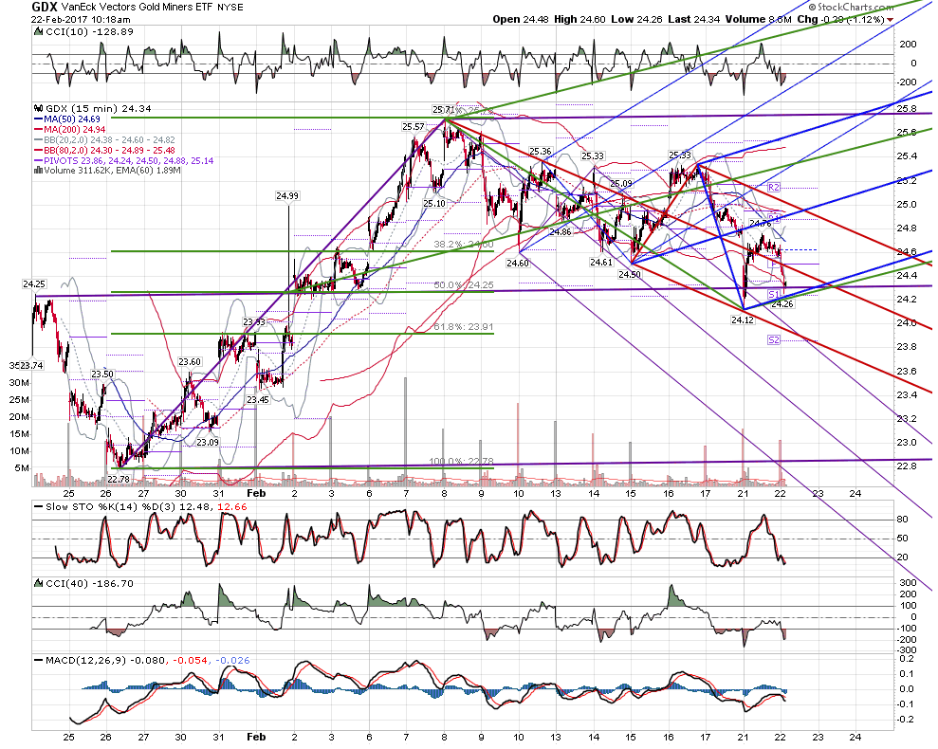
Task: Select the High 24.60 header value
Action: (579, 19)
